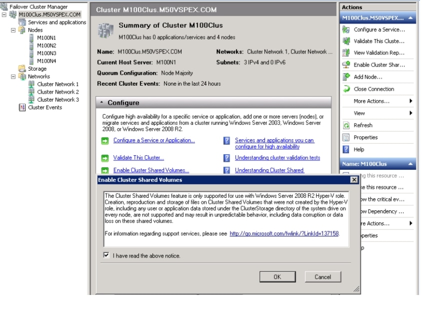Click the Failover Cluster Manager root icon
This screenshot has width=422, height=310.
click(x=4, y=7)
